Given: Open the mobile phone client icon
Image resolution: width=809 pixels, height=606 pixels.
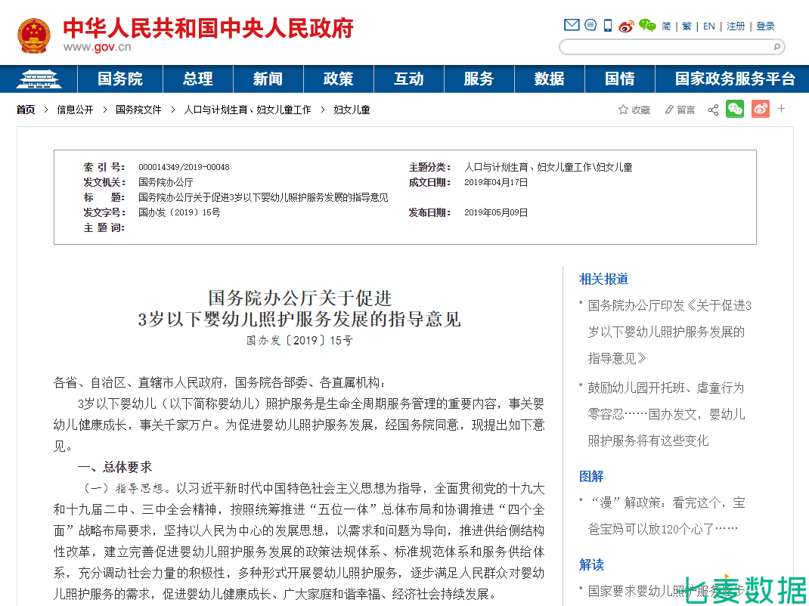Looking at the screenshot, I should (607, 26).
